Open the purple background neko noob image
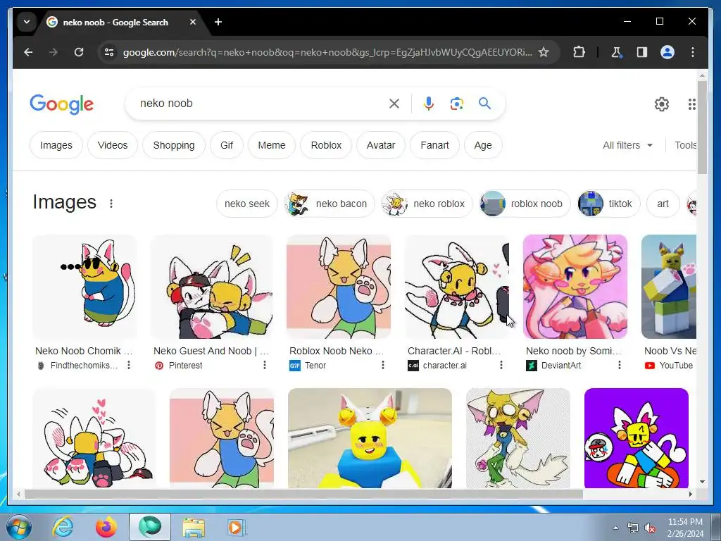The width and height of the screenshot is (721, 541). tap(637, 438)
